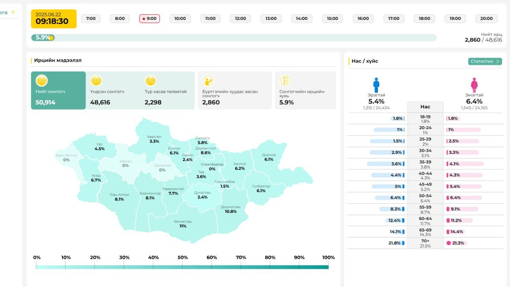Click the Ирцийн мэдээлэл section heading
510x287 pixels.
pos(58,61)
